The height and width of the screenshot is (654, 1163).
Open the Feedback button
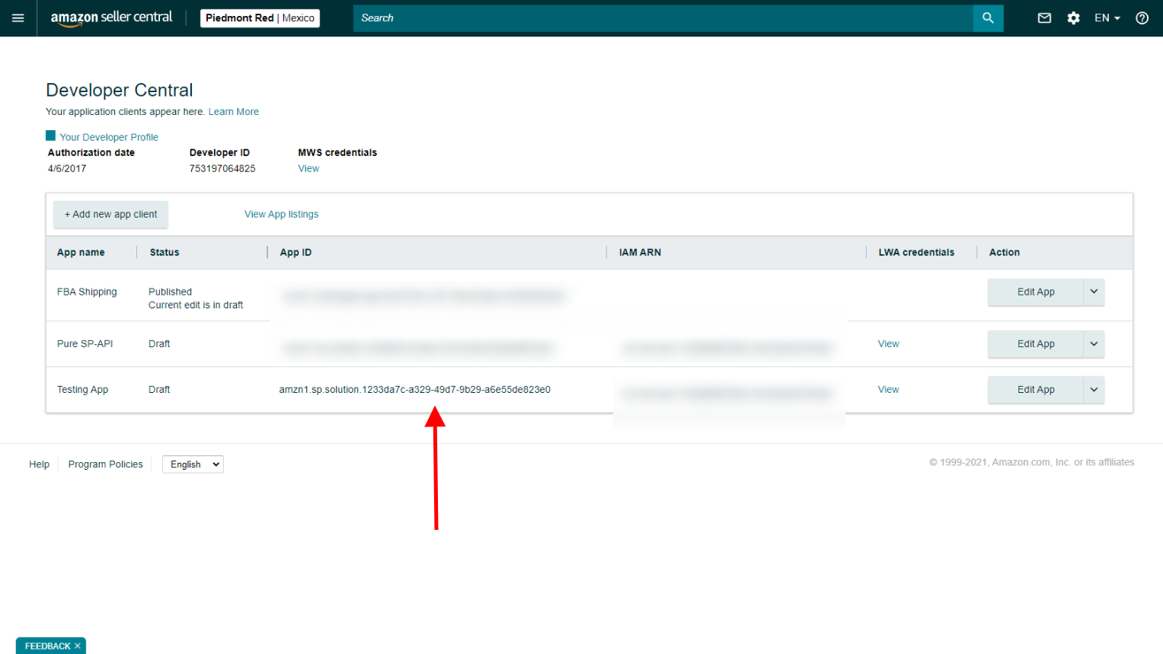tap(47, 646)
